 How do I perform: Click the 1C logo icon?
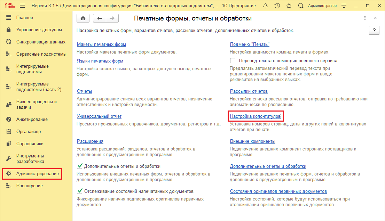coord(10,6)
